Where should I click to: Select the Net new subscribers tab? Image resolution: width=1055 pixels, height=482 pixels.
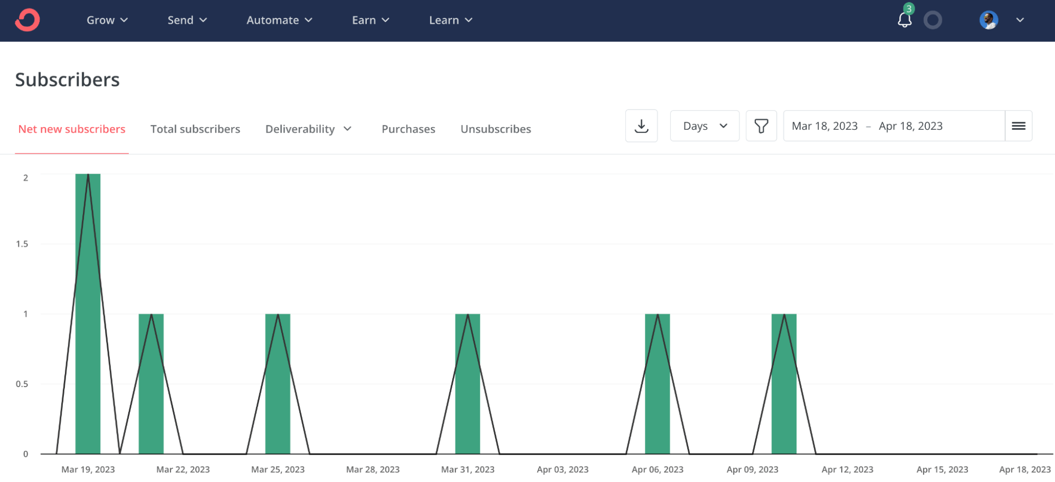(72, 129)
